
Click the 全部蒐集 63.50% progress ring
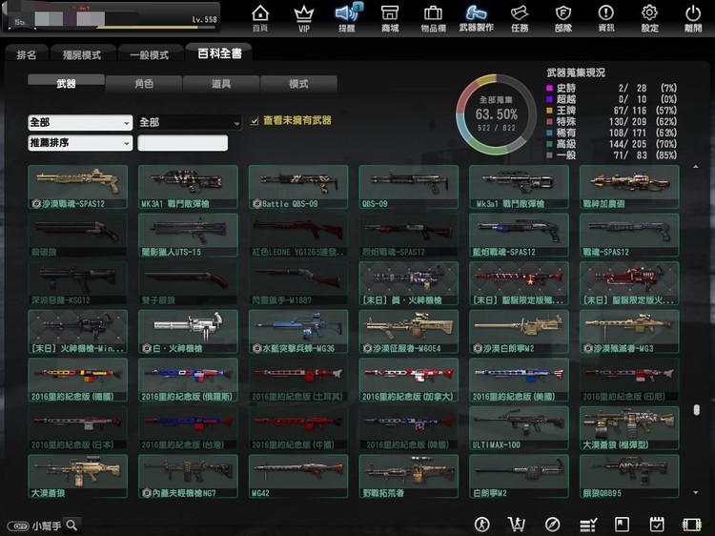click(496, 114)
